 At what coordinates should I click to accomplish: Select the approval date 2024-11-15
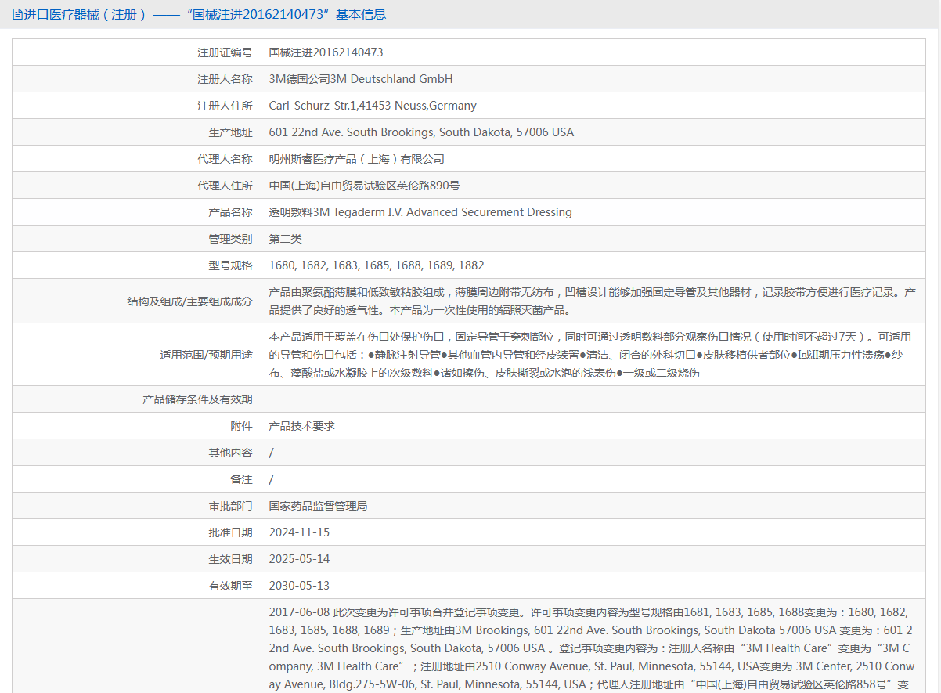coord(299,532)
